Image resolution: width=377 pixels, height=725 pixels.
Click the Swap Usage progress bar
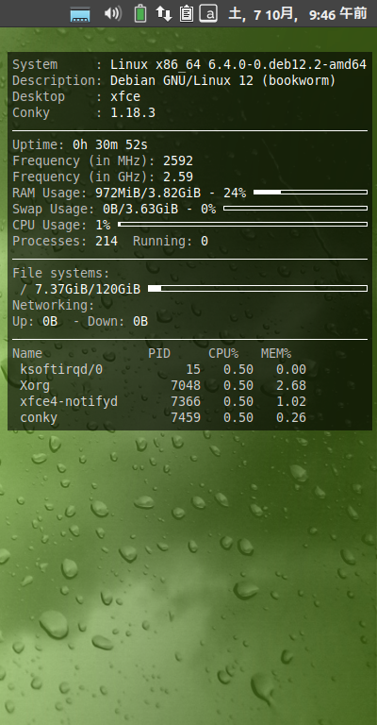(x=295, y=208)
